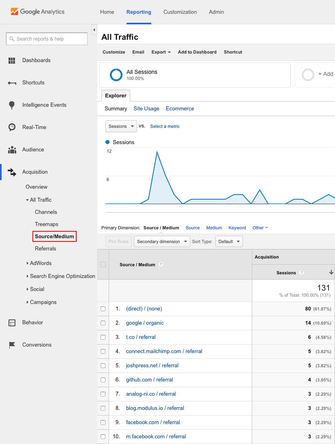Click the Real-Time clock icon
Screen dimensions: 335x444
tap(12, 127)
